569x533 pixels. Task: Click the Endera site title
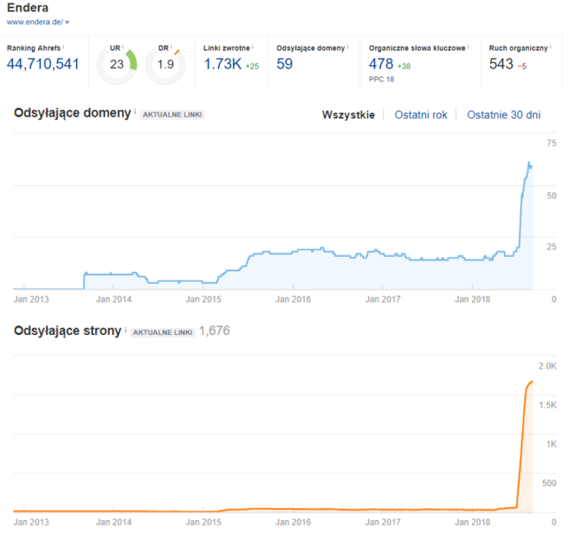coord(27,8)
